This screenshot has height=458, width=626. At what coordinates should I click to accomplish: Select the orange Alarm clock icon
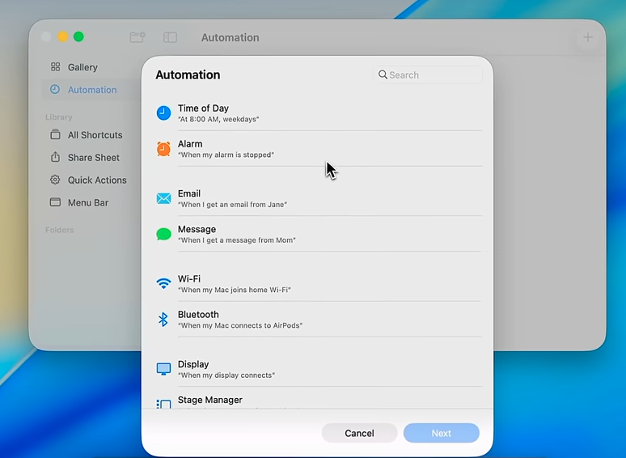coord(163,149)
